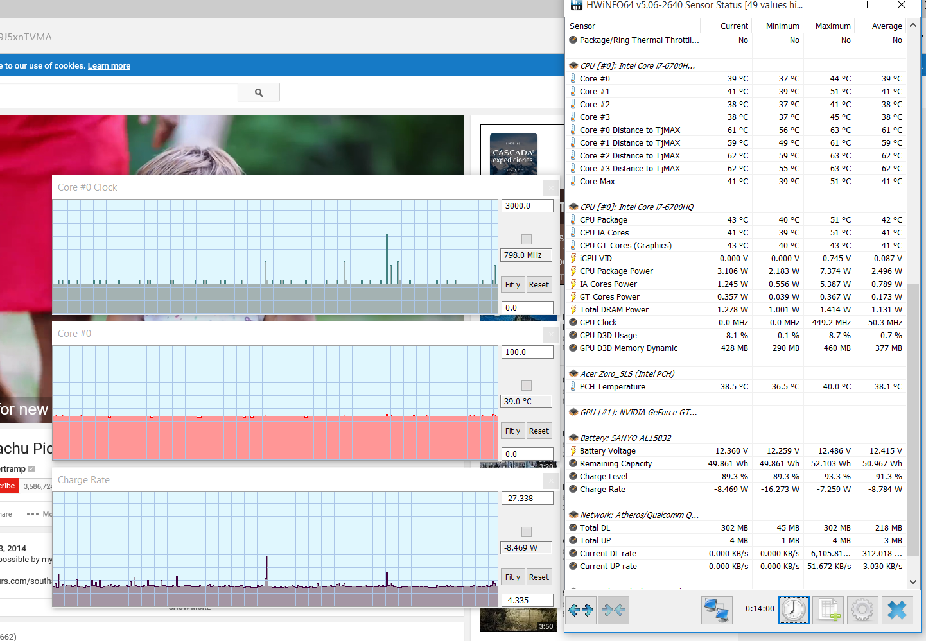Viewport: 926px width, 641px height.
Task: Close the Core #0 Clock graph window
Action: point(551,188)
